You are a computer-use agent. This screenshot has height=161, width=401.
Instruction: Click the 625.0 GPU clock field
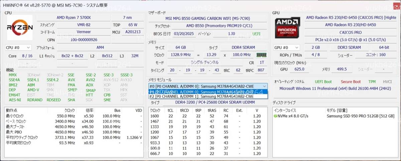[299, 69]
